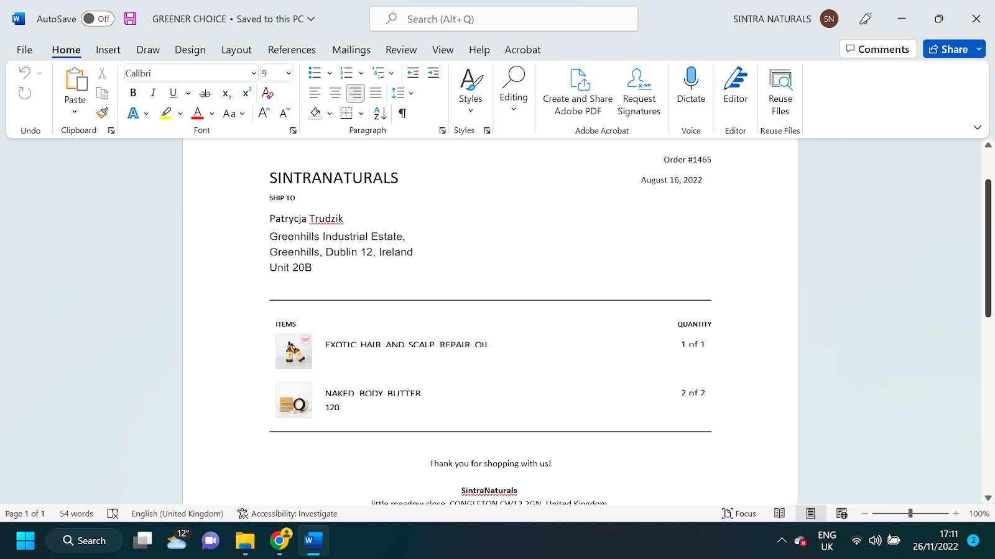Click the 100% zoom level
This screenshot has width=995, height=559.
pos(979,514)
